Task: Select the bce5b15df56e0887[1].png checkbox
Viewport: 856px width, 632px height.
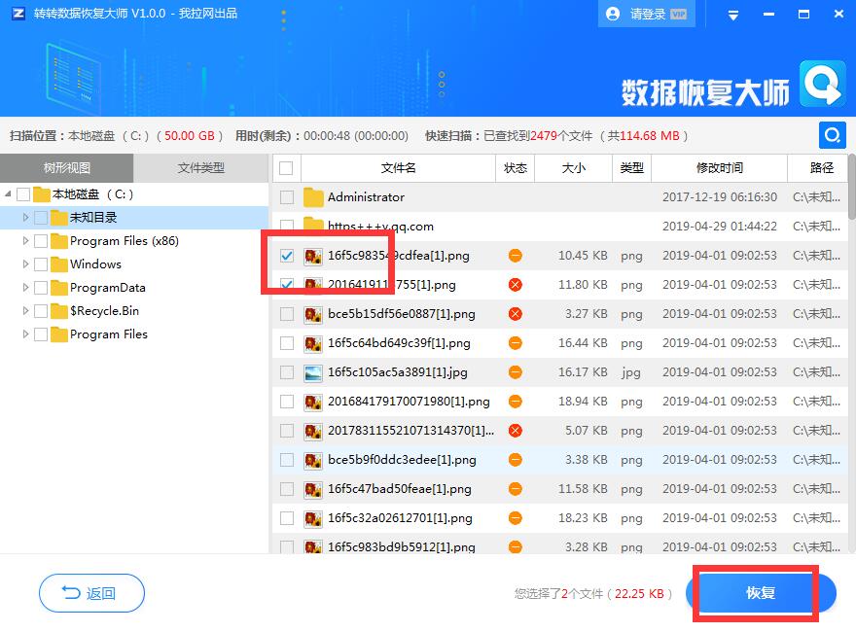Action: [286, 314]
